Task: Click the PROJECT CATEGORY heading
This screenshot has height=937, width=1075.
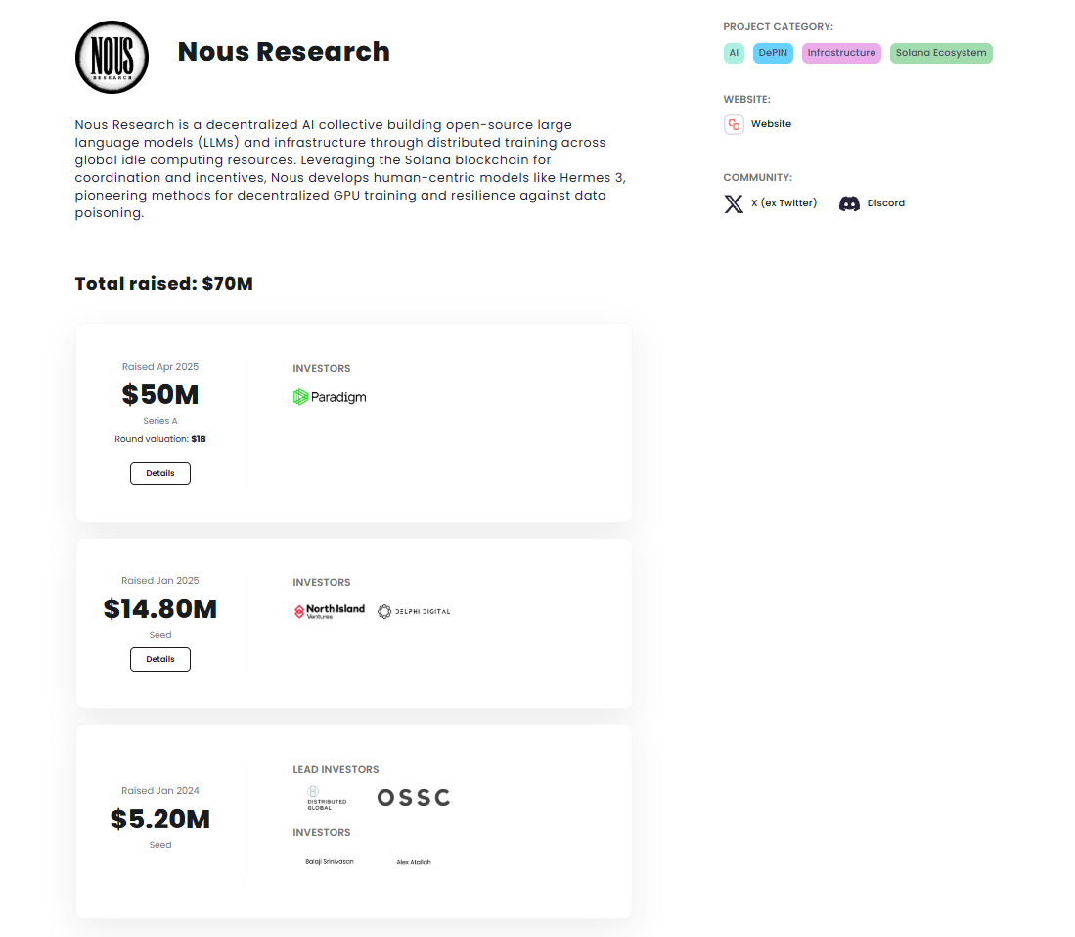Action: 779,26
